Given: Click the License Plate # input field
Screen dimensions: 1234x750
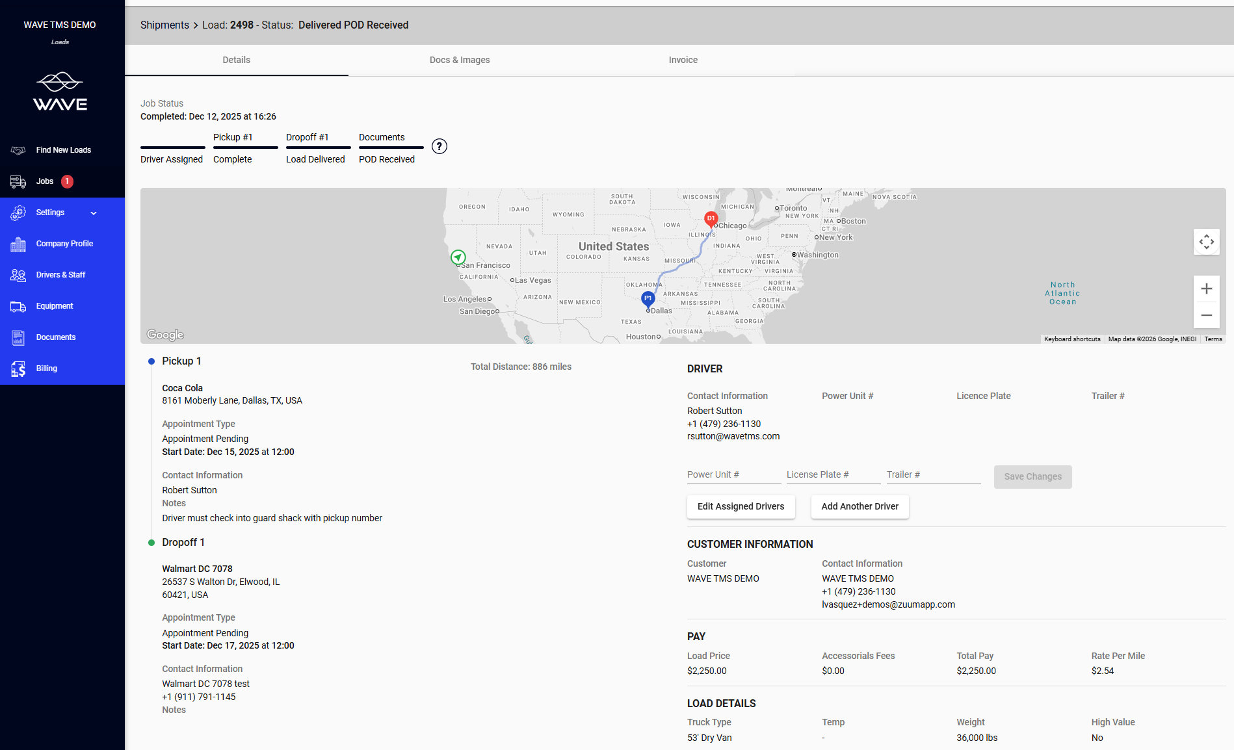Looking at the screenshot, I should click(x=833, y=475).
